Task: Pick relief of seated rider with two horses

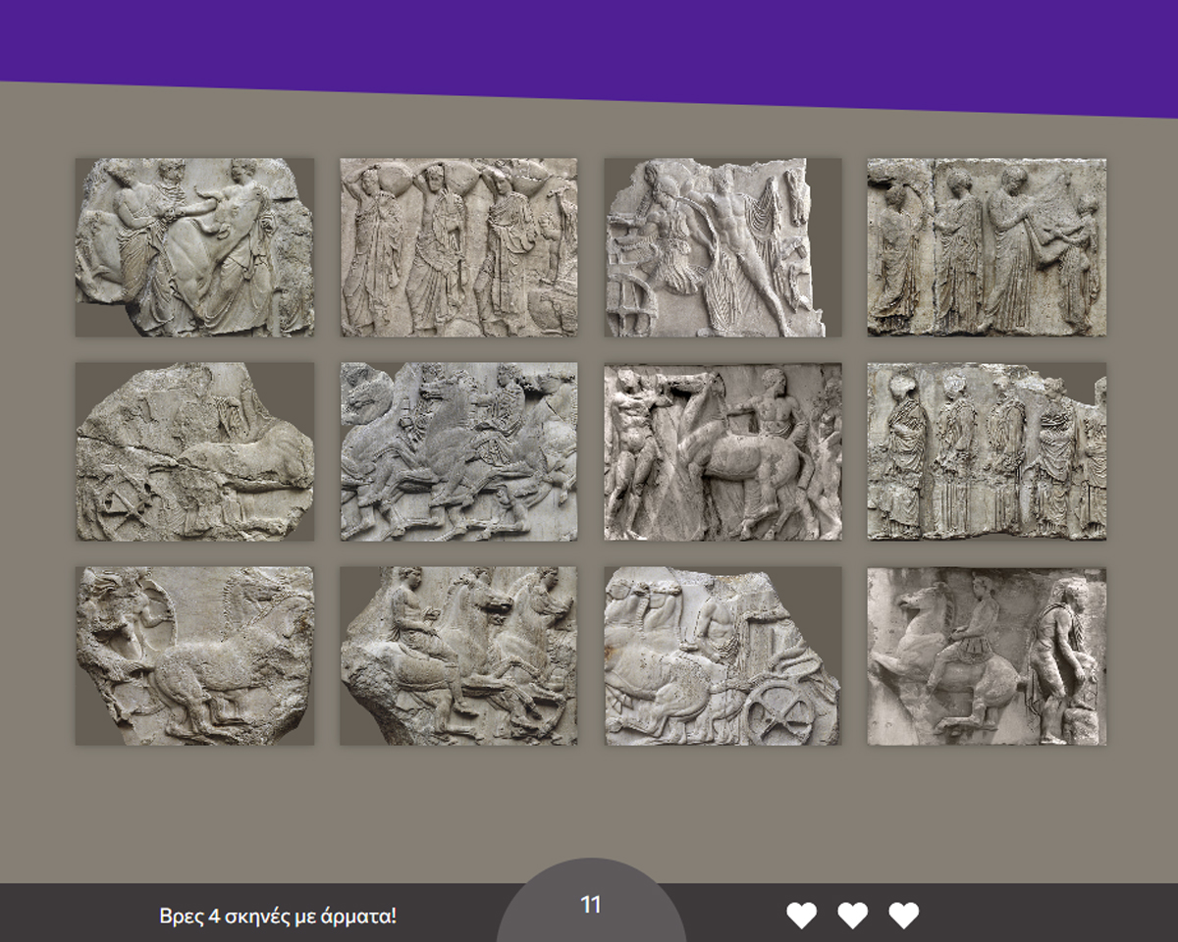Action: pos(458,655)
